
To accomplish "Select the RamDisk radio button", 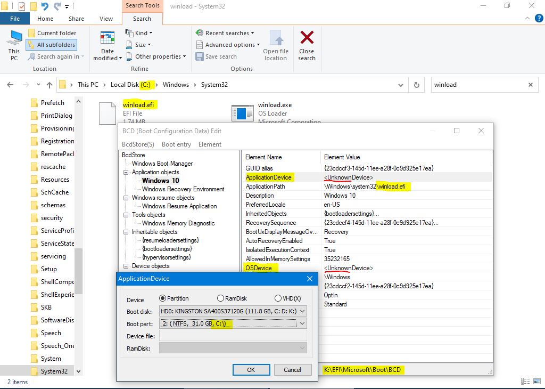I will (220, 298).
